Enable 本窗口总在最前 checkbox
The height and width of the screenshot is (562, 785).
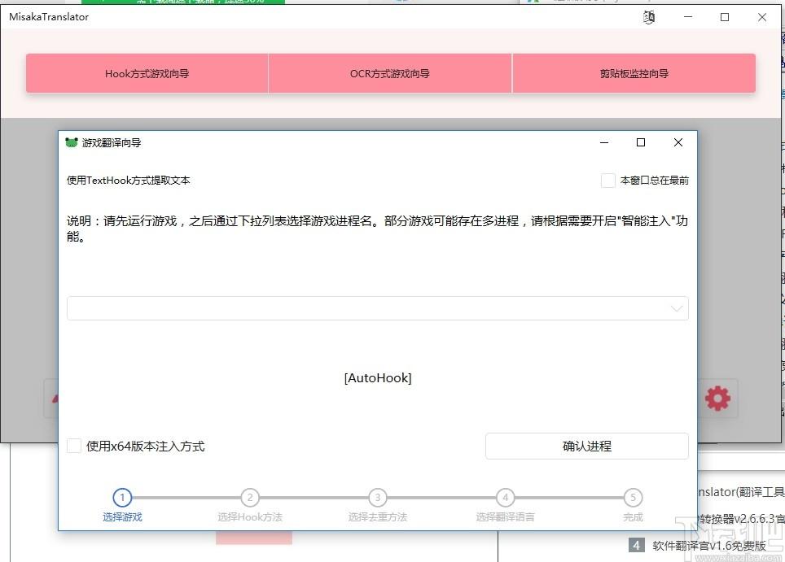[607, 181]
